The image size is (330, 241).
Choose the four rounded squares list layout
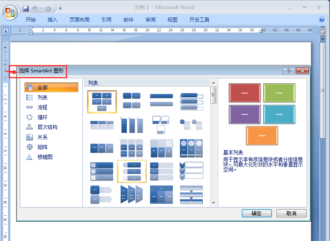(x=131, y=102)
